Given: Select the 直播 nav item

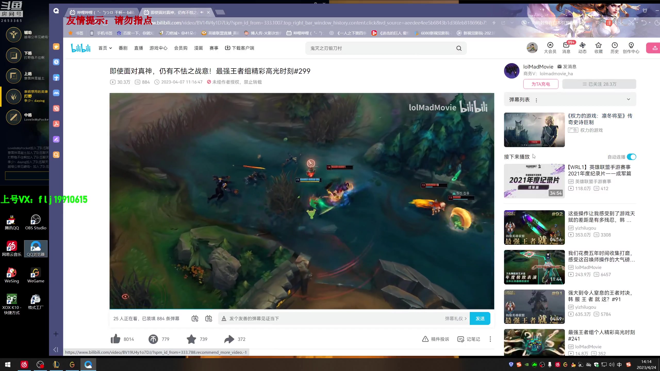Looking at the screenshot, I should 138,48.
